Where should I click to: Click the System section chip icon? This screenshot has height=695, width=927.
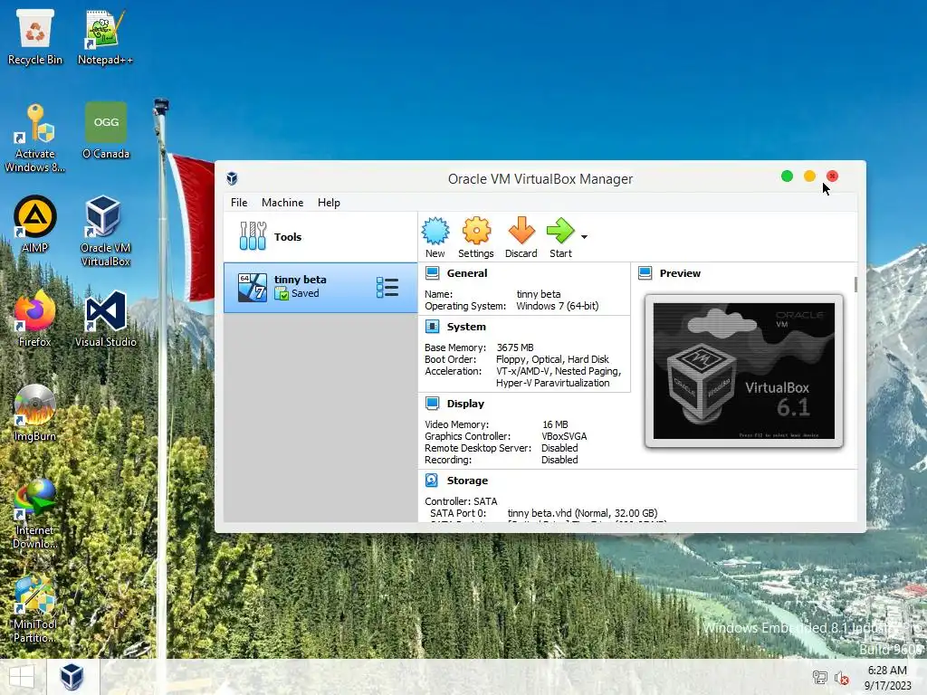(x=432, y=326)
